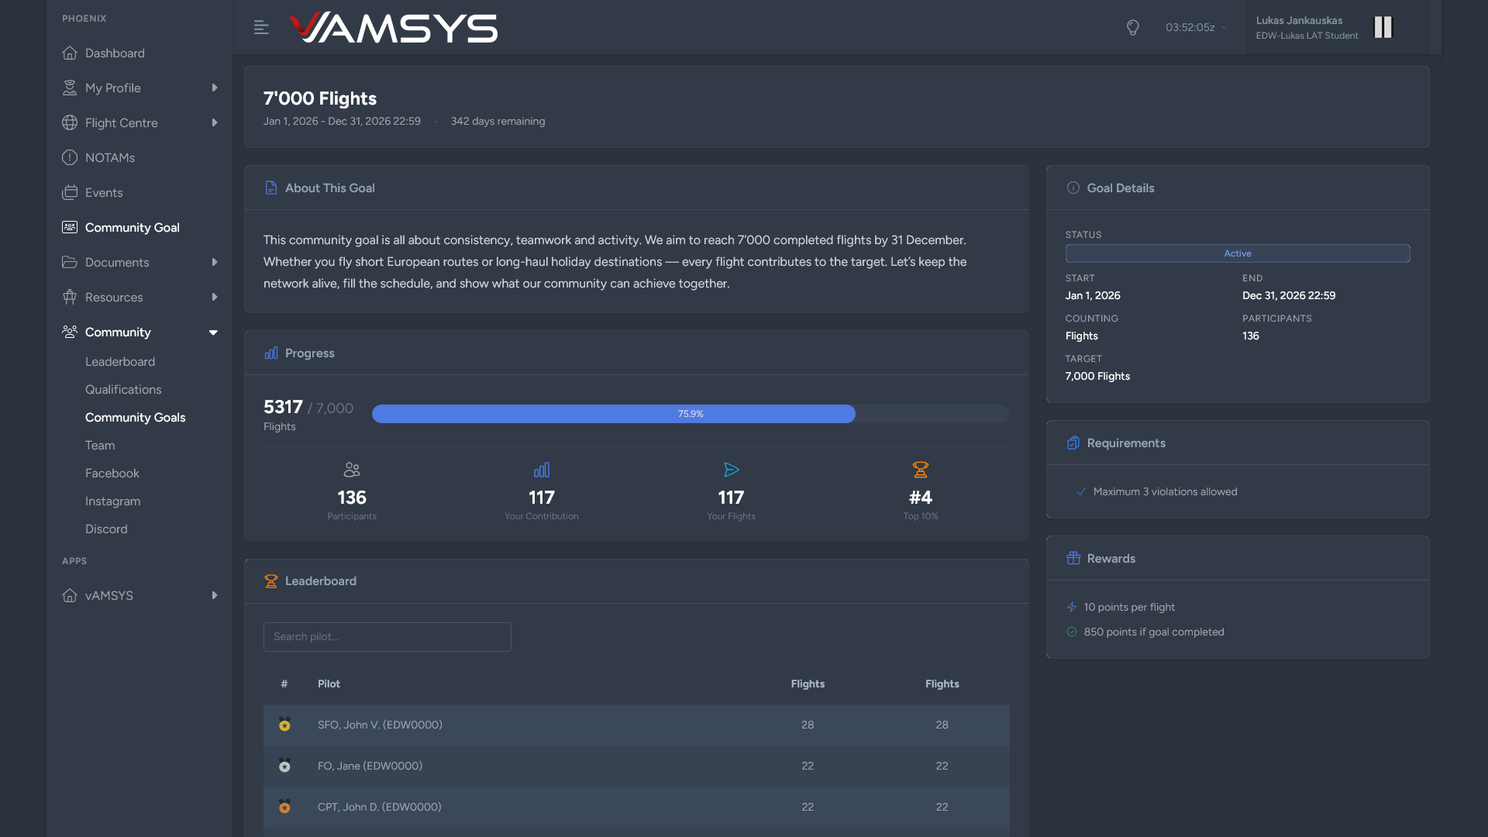The image size is (1488, 837).
Task: Click the gold medal icon for first place
Action: point(284,725)
